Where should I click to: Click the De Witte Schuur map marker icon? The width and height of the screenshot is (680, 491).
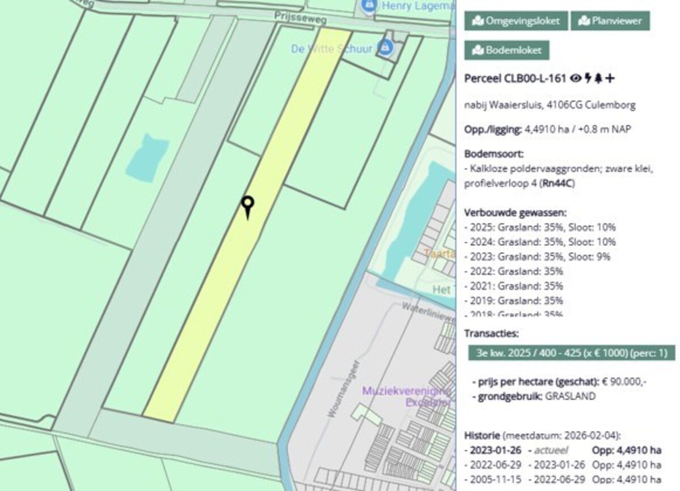(x=386, y=48)
